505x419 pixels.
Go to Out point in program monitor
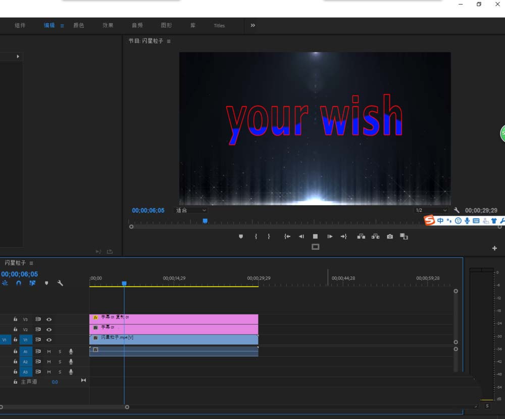point(343,237)
